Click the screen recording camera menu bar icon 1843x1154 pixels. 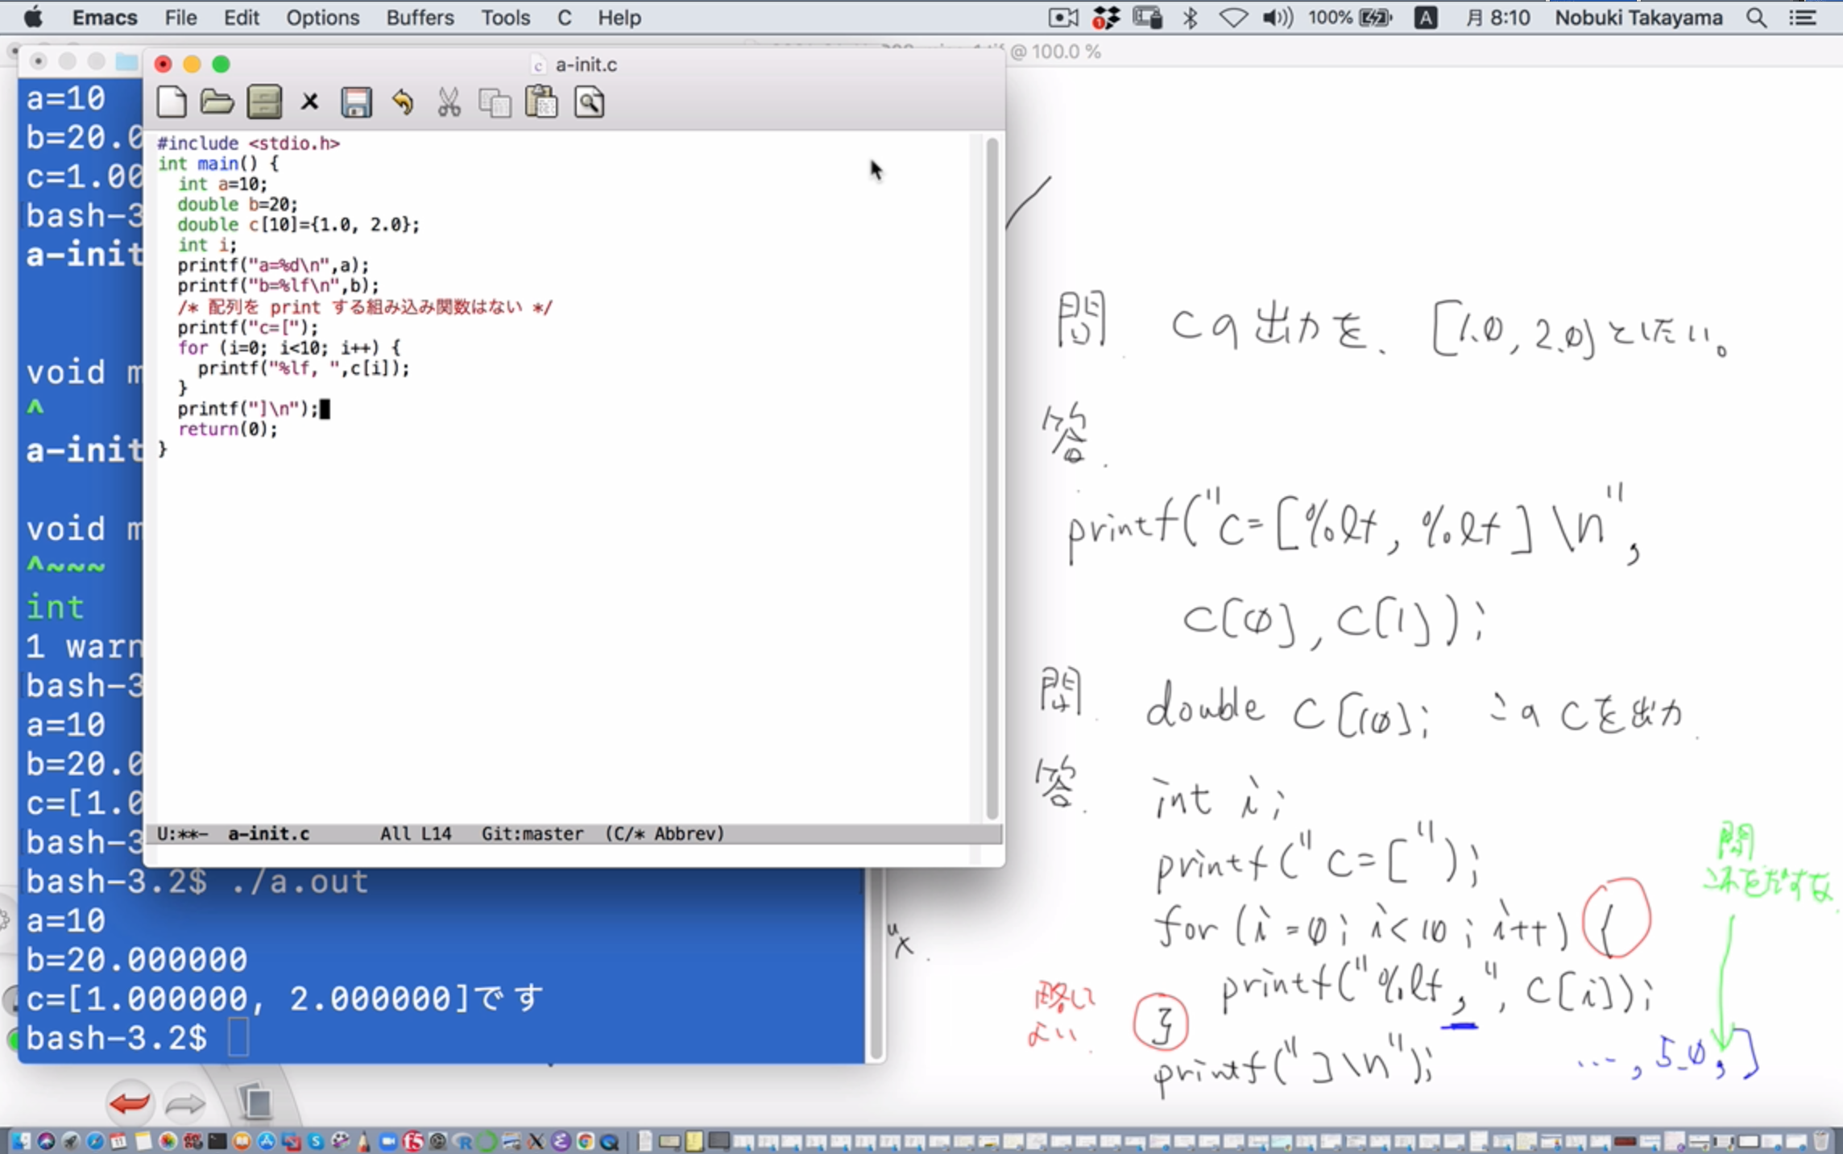1063,17
